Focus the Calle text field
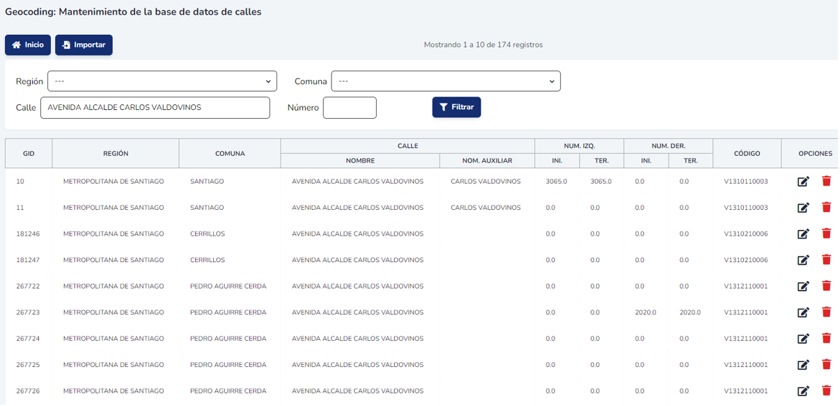The width and height of the screenshot is (840, 406). [x=155, y=108]
